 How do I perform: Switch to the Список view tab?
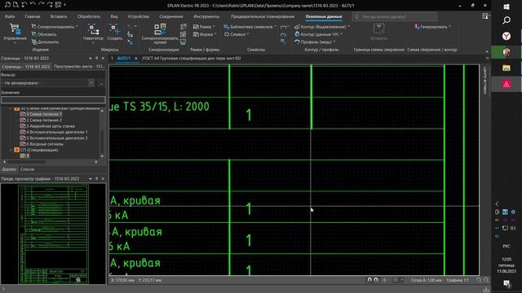(27, 169)
